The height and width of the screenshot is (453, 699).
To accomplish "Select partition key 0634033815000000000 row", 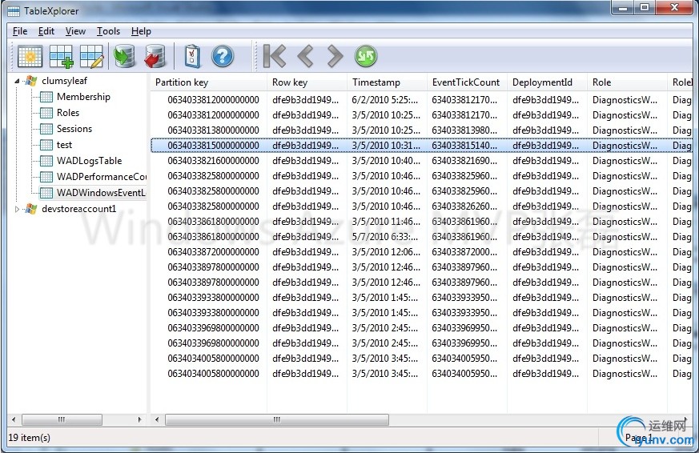I will (421, 146).
